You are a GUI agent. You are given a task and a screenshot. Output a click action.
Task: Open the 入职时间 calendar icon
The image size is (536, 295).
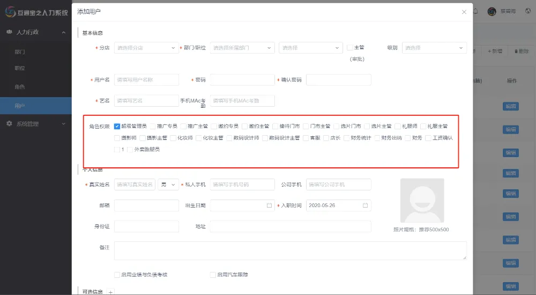pos(365,205)
